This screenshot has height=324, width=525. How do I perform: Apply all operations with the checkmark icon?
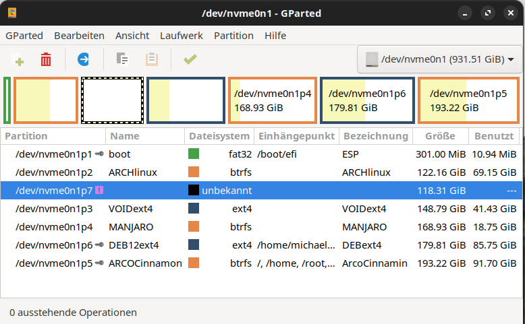pos(190,60)
